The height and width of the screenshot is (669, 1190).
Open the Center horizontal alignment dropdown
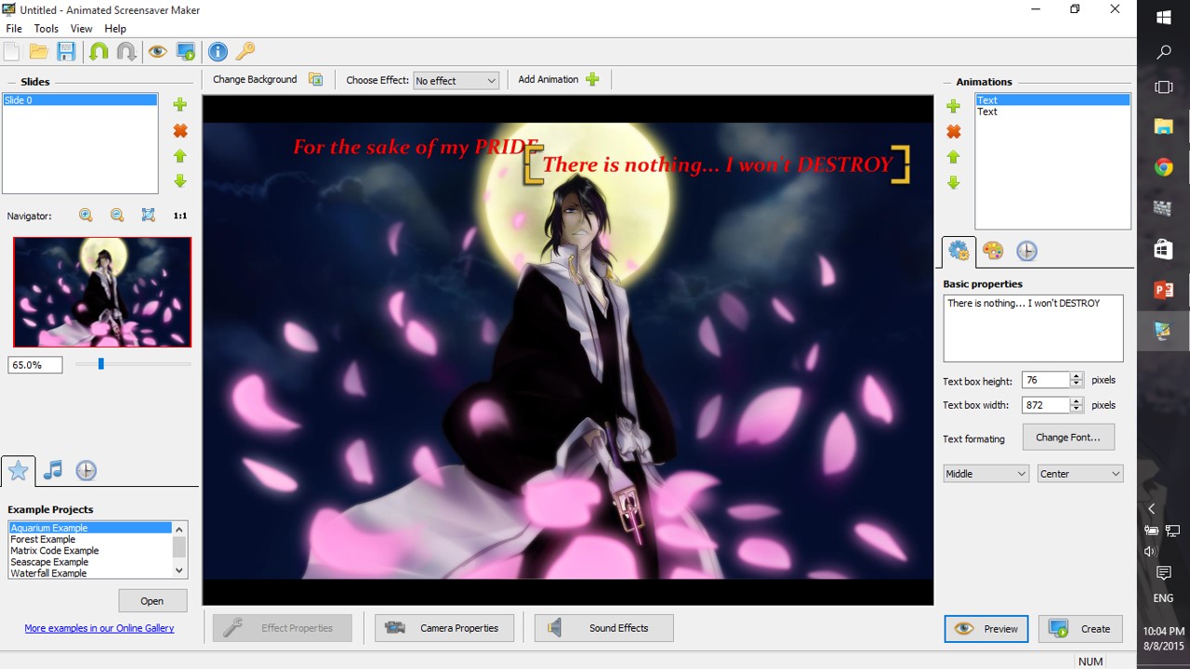pyautogui.click(x=1080, y=474)
